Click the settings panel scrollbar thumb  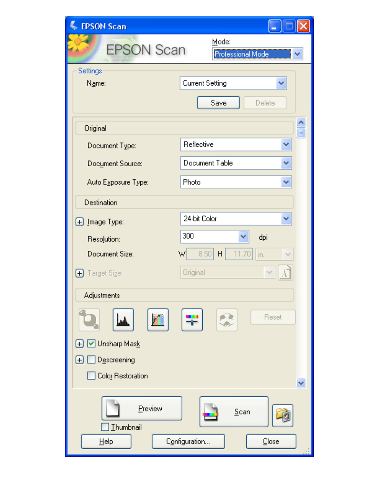301,133
